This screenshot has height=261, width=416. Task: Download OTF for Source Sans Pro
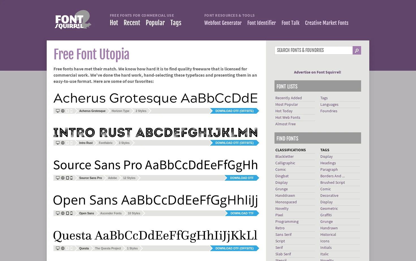(242, 178)
